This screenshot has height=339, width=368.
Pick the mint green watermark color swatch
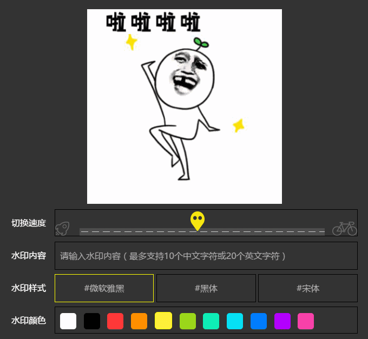click(211, 321)
